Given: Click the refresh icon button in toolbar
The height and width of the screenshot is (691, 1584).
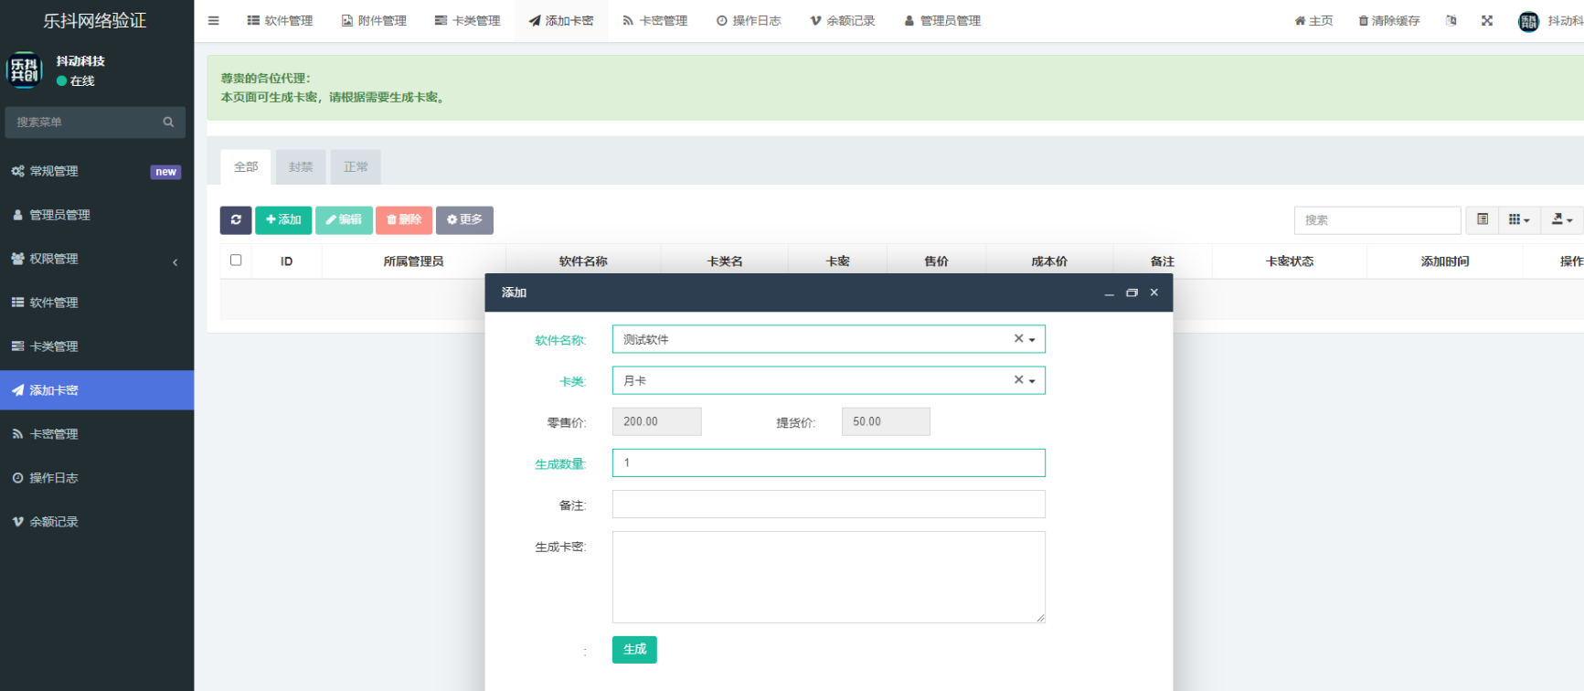Looking at the screenshot, I should (x=236, y=220).
